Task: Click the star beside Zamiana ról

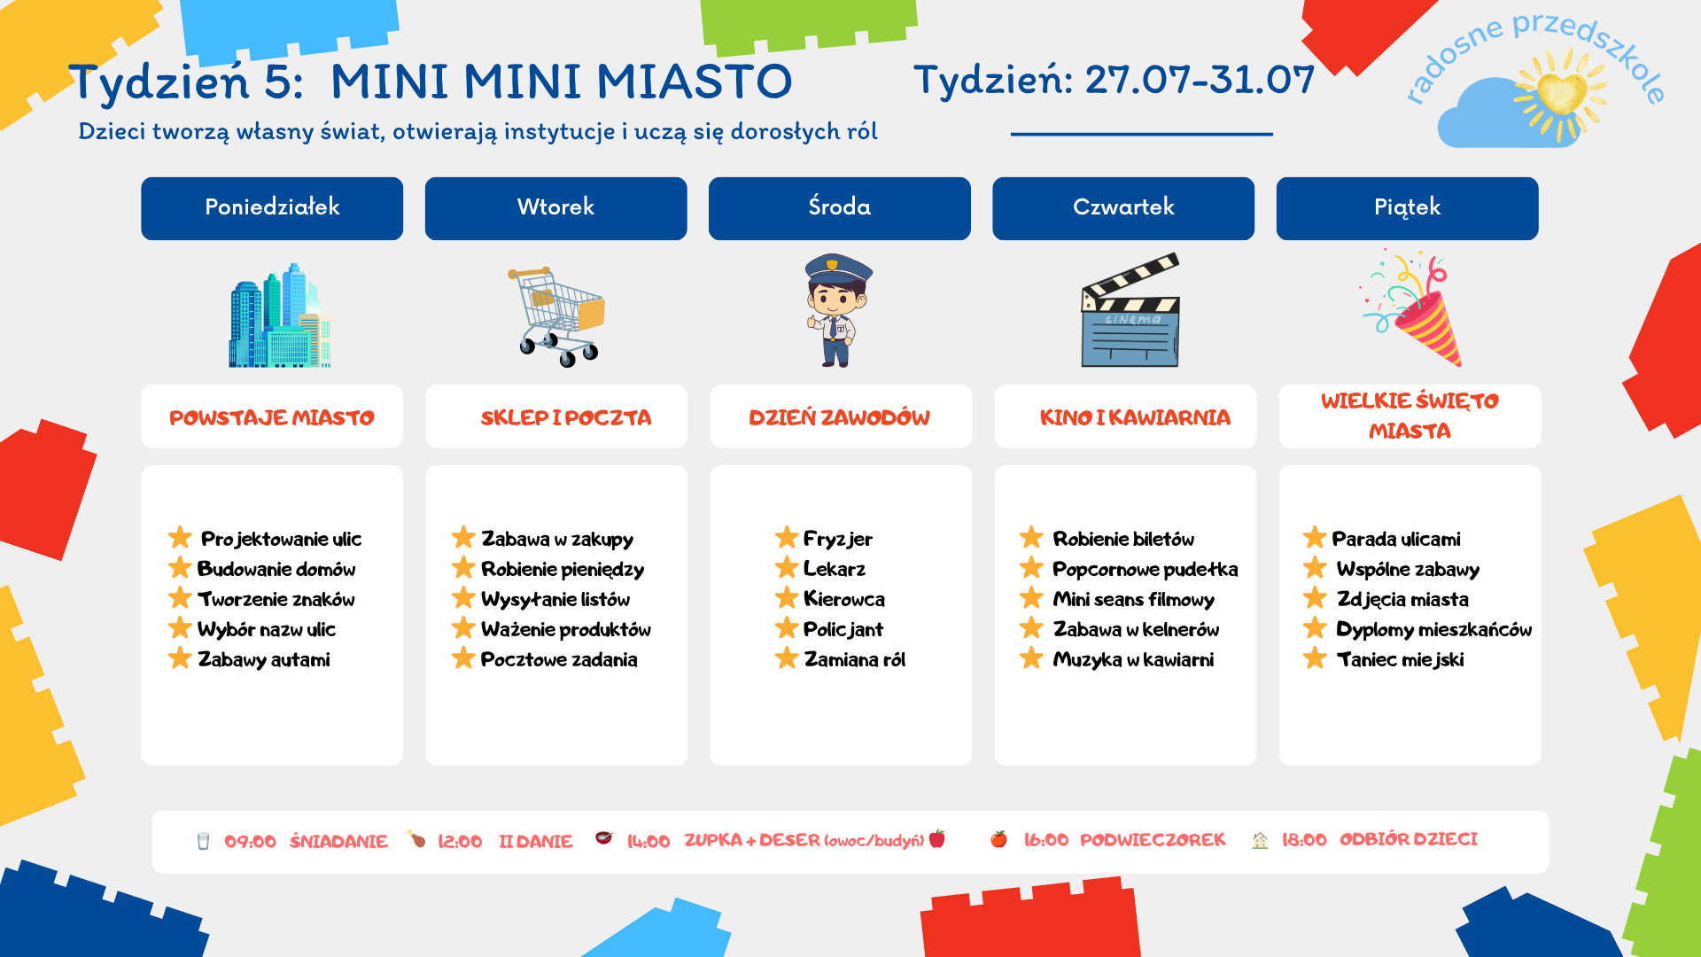Action: tap(787, 657)
